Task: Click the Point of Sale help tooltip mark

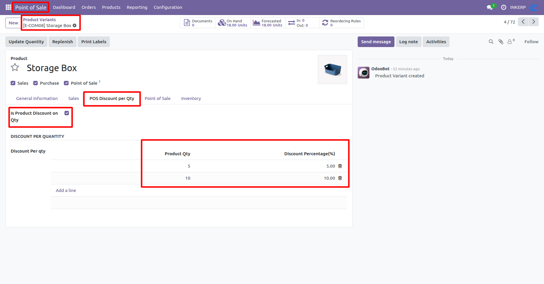Action: 99,81
